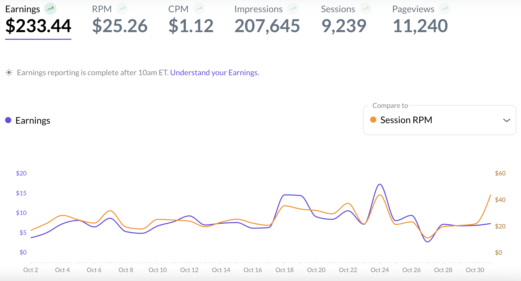Image resolution: width=521 pixels, height=281 pixels.
Task: Click the Earnings trend arrow icon
Action: click(50, 9)
